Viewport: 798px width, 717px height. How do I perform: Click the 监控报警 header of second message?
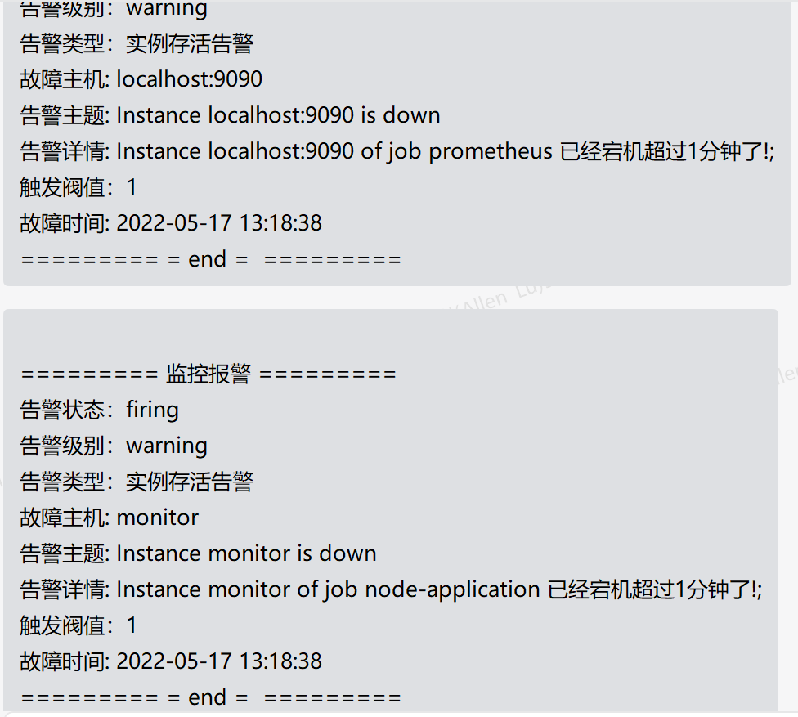pos(208,374)
